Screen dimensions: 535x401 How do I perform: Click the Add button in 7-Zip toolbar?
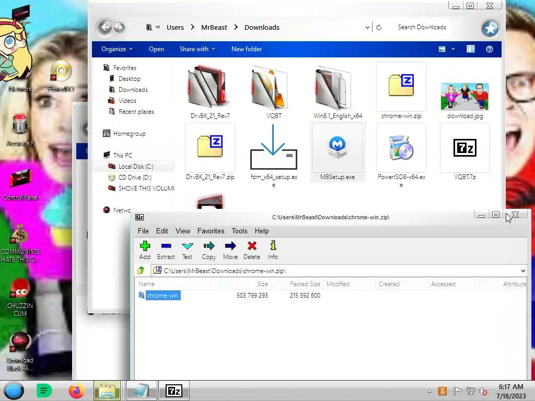pos(145,250)
